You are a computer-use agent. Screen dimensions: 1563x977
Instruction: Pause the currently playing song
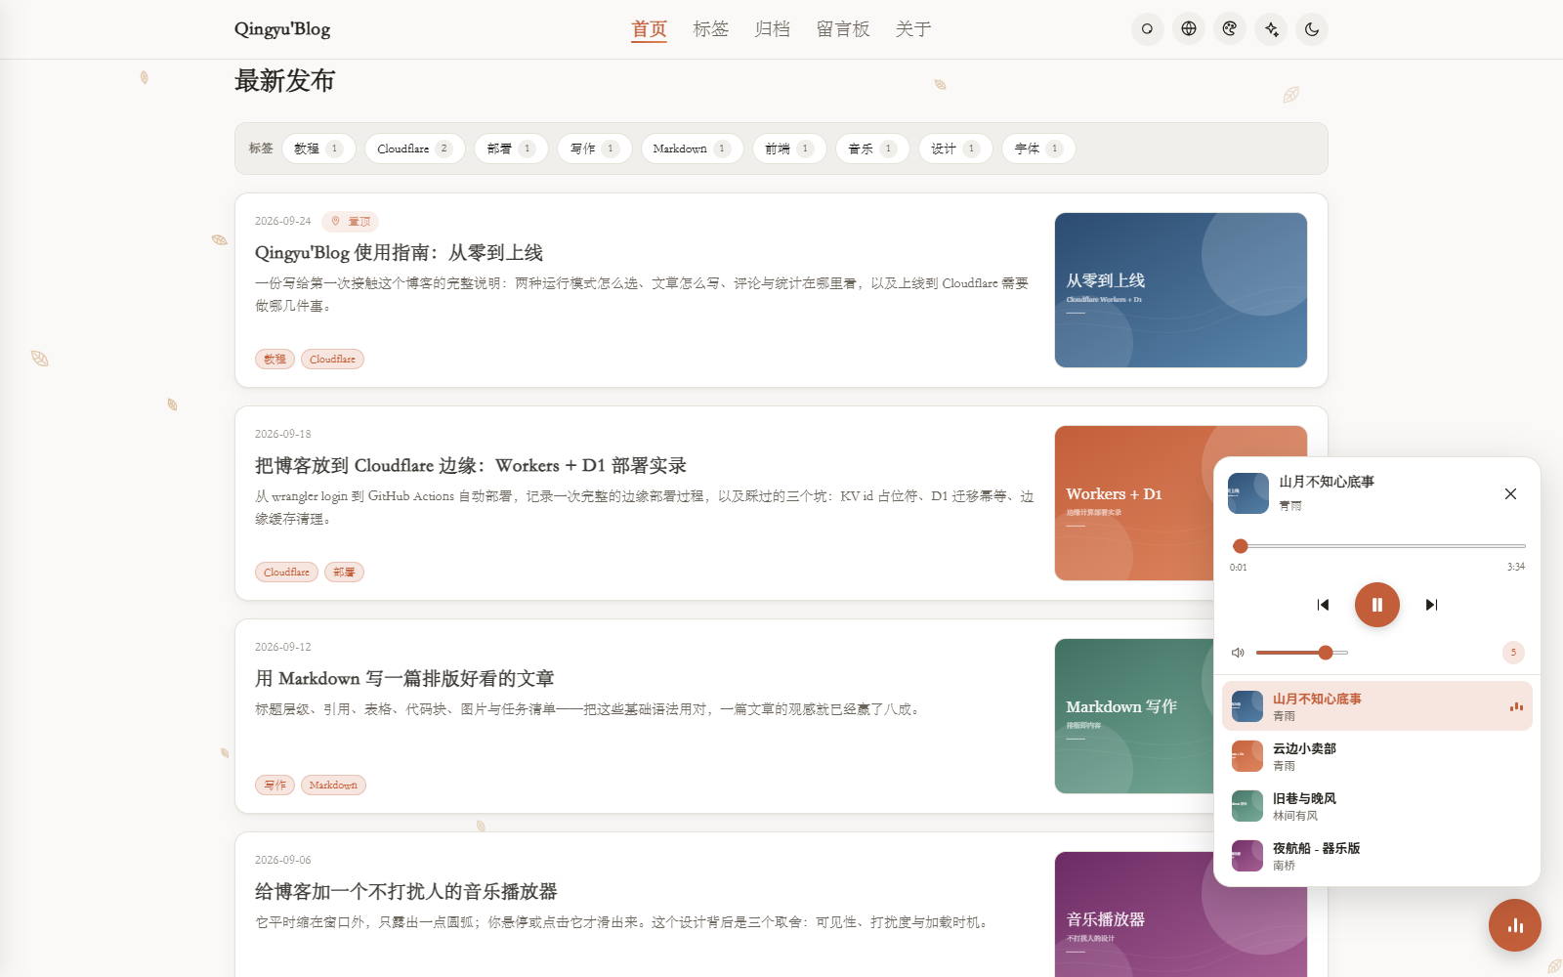click(x=1377, y=605)
